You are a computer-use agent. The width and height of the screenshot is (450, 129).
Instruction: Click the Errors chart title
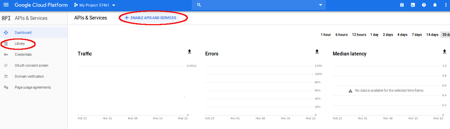click(212, 54)
